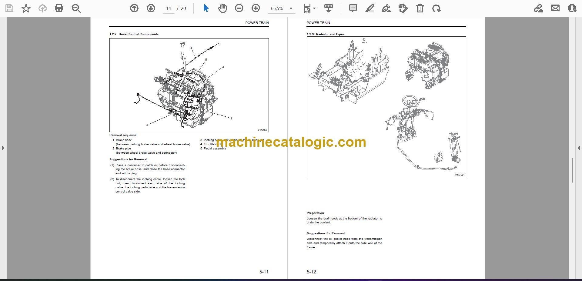
Task: Click the '1.2.2 Drive Control Components' heading
Action: [134, 34]
